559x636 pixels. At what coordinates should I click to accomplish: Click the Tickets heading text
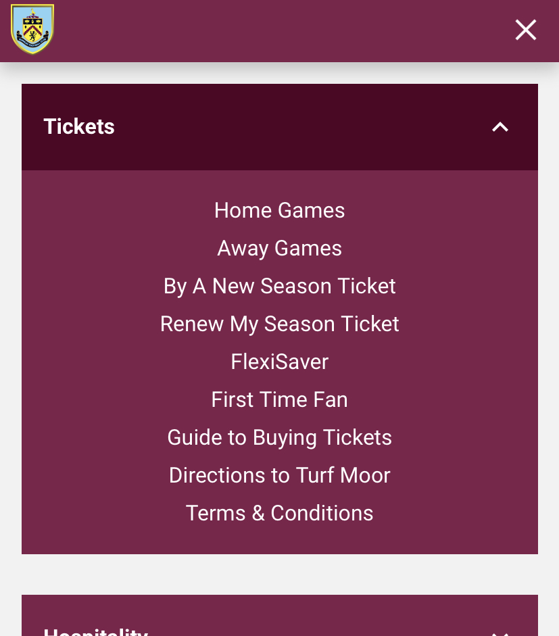point(79,126)
